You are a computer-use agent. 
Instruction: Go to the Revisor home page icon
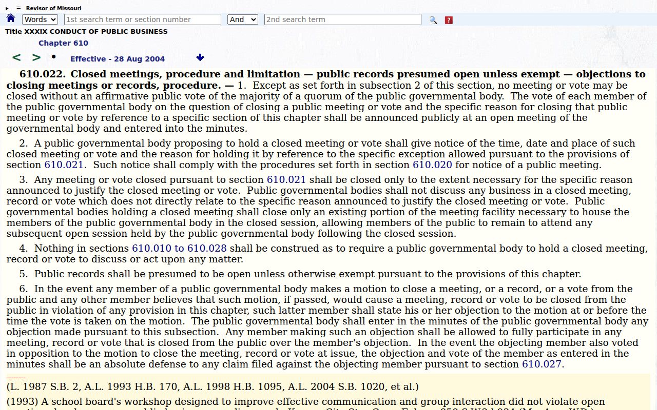point(11,18)
